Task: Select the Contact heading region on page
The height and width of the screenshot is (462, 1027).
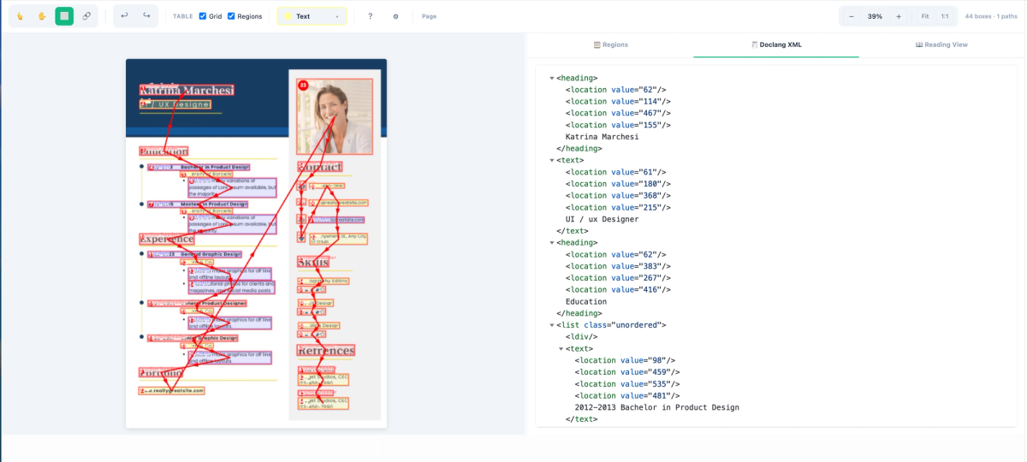Action: tap(319, 166)
